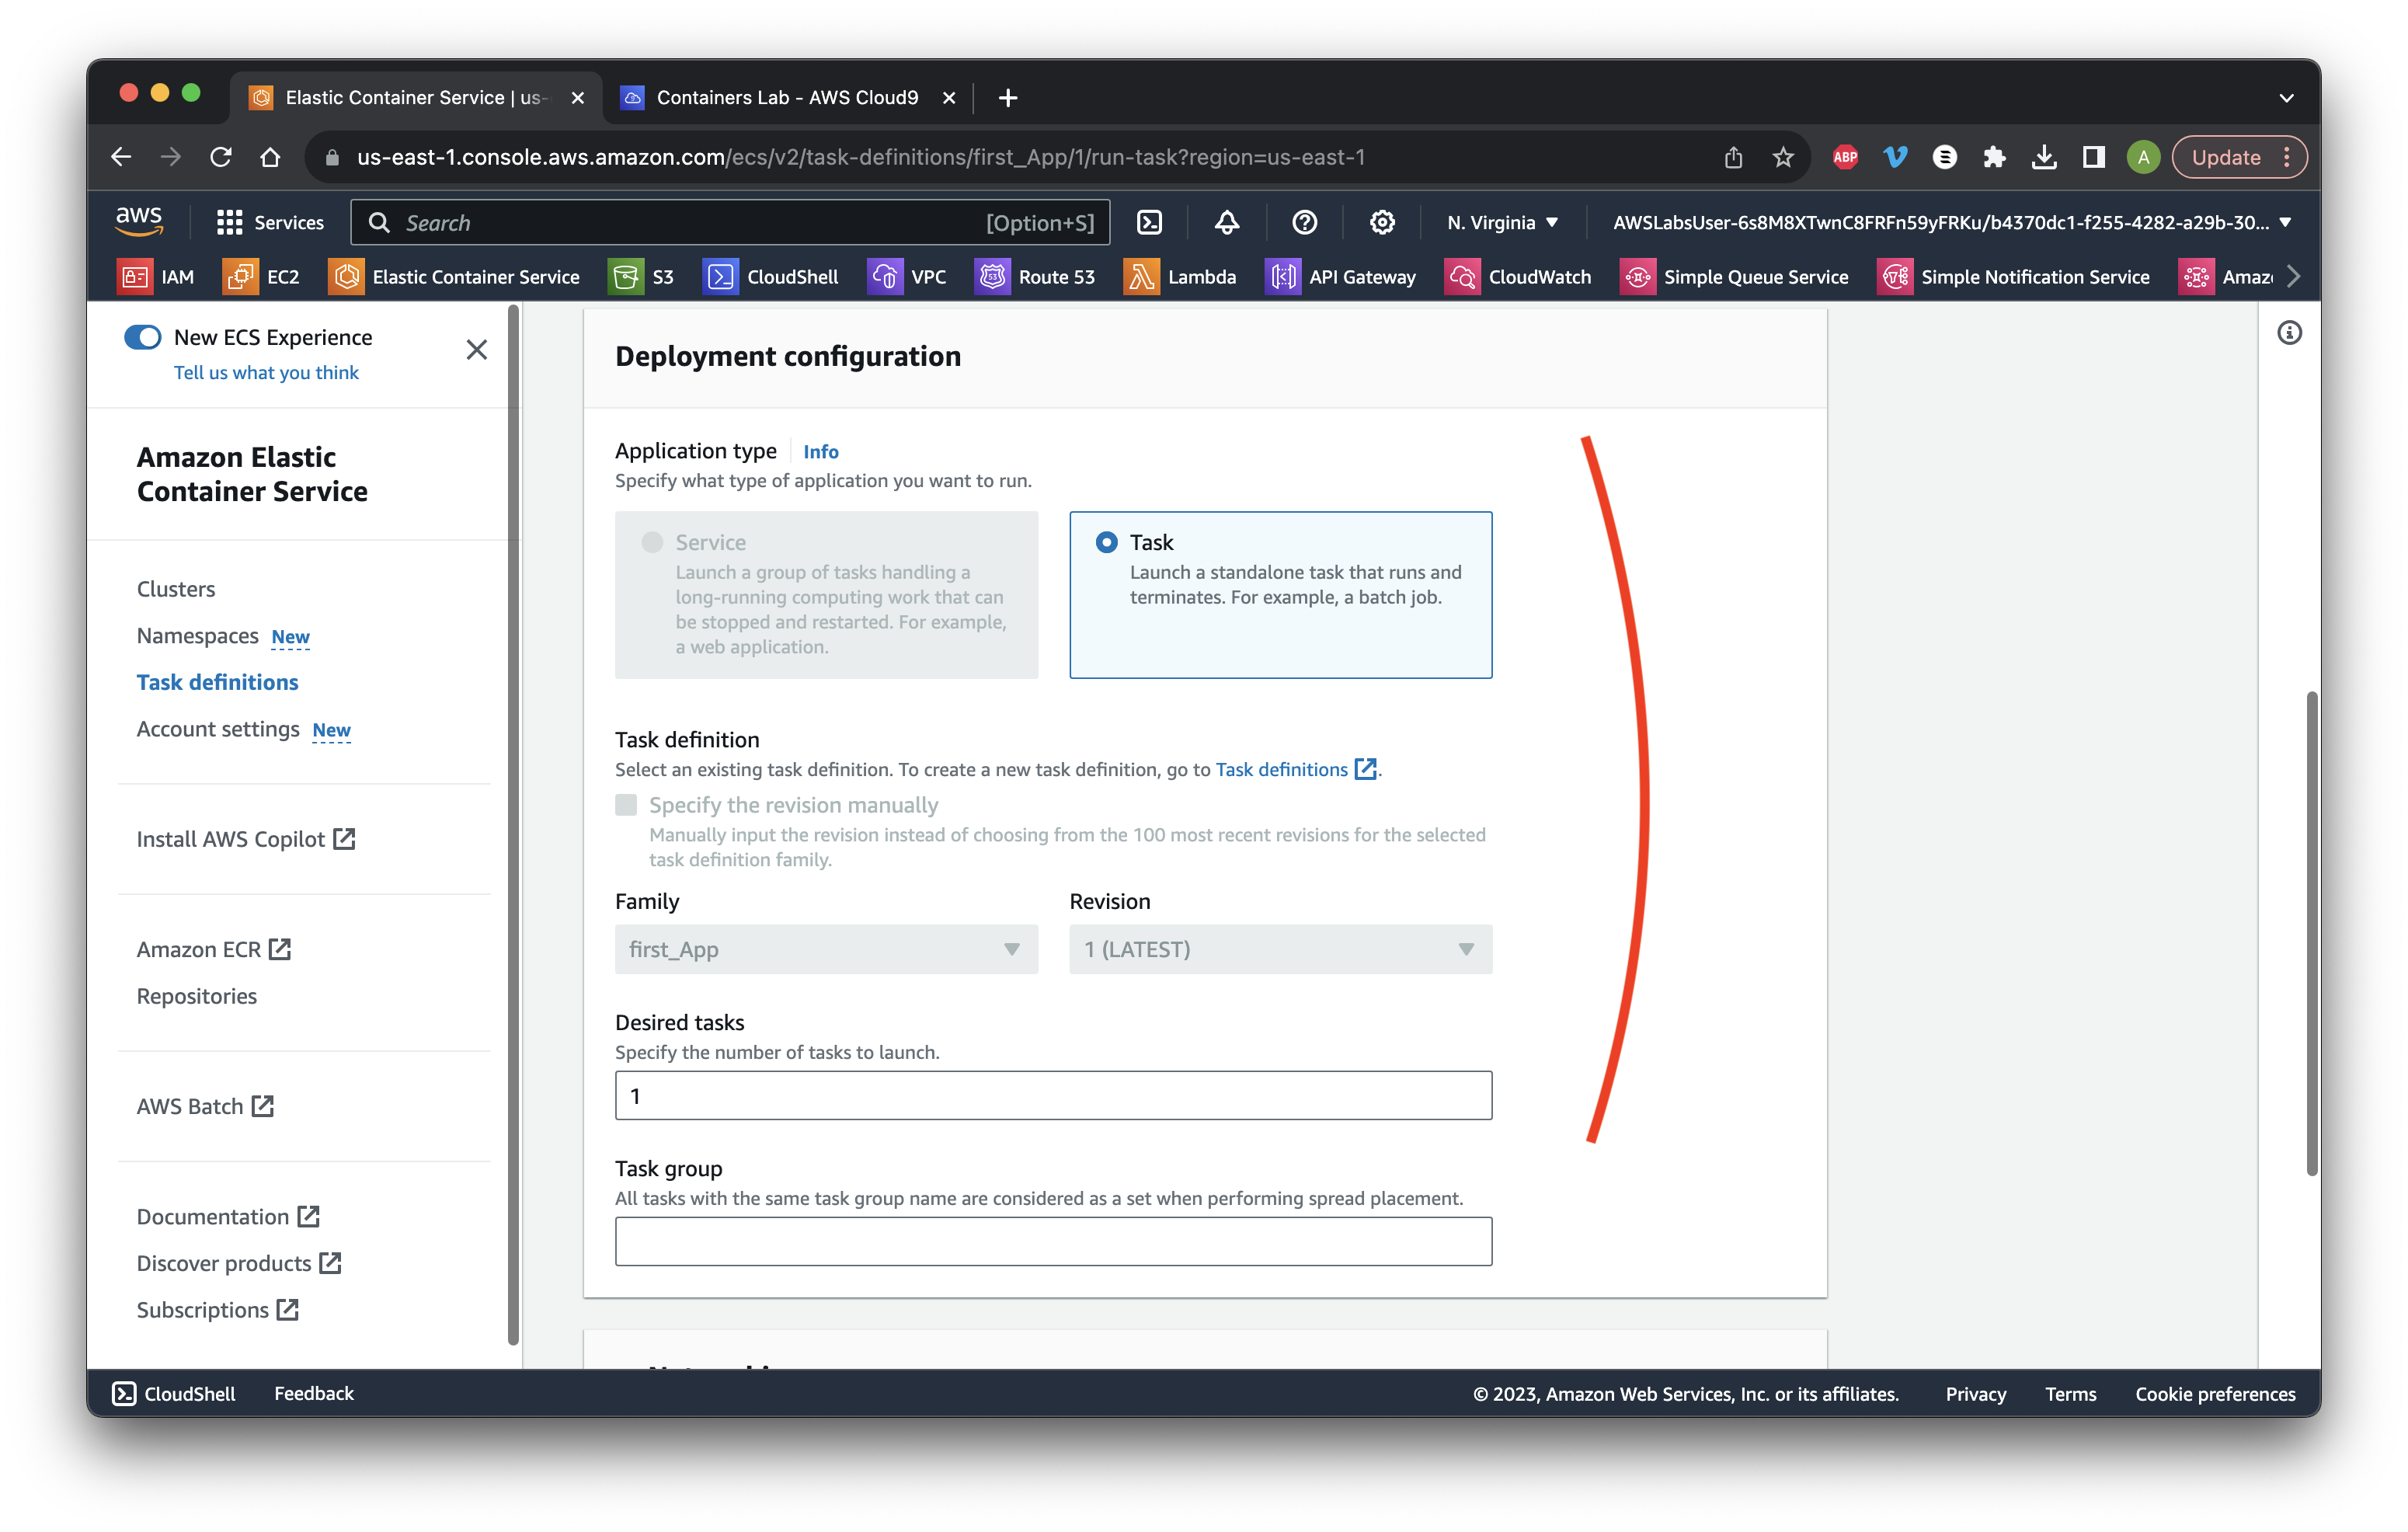Open the IAM shortcut icon
Screen dimensions: 2408x1532
coord(155,277)
